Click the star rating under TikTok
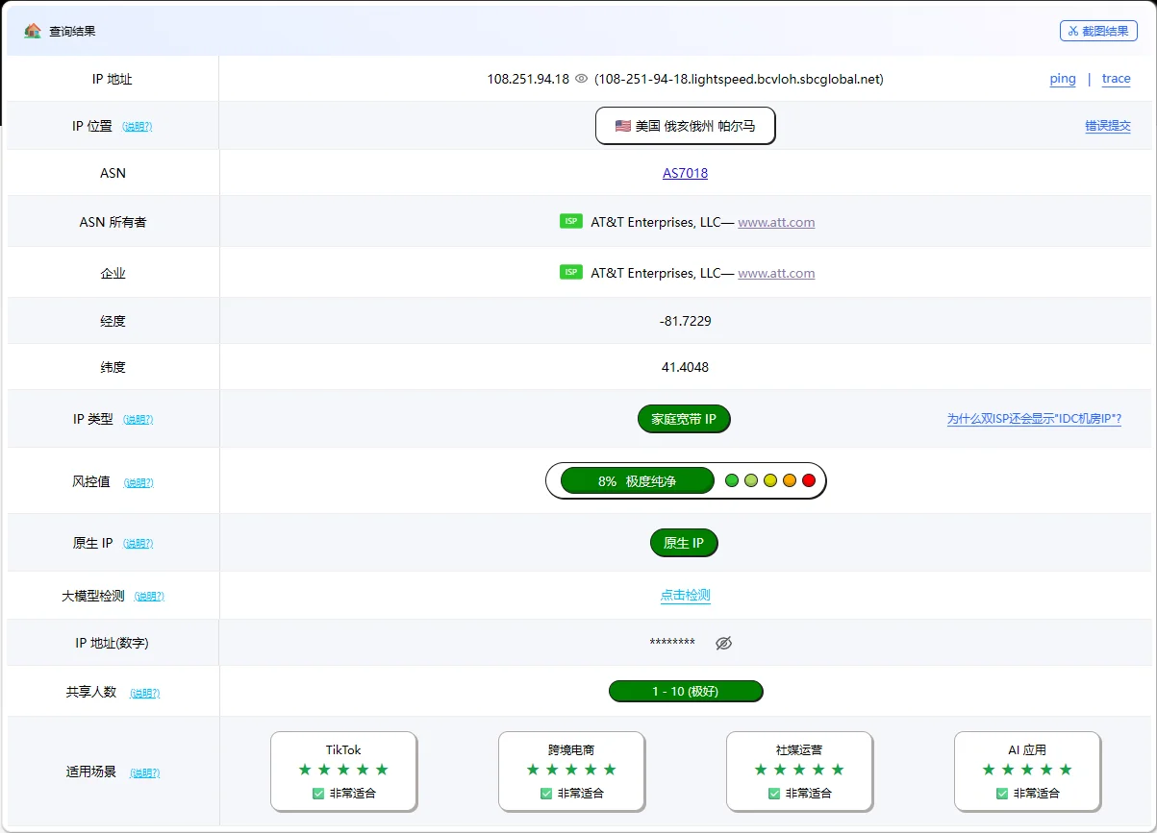Screen dimensions: 1157x833 coord(343,770)
